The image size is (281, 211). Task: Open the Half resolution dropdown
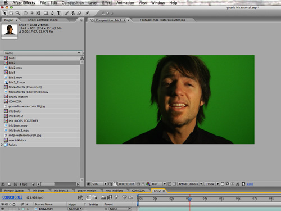click(158, 184)
